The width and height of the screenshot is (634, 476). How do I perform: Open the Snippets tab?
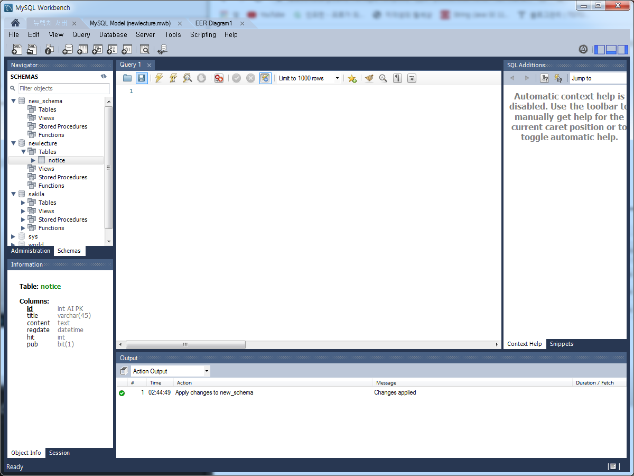tap(562, 344)
